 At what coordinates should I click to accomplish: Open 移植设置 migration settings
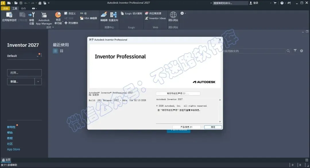[x=32, y=18]
